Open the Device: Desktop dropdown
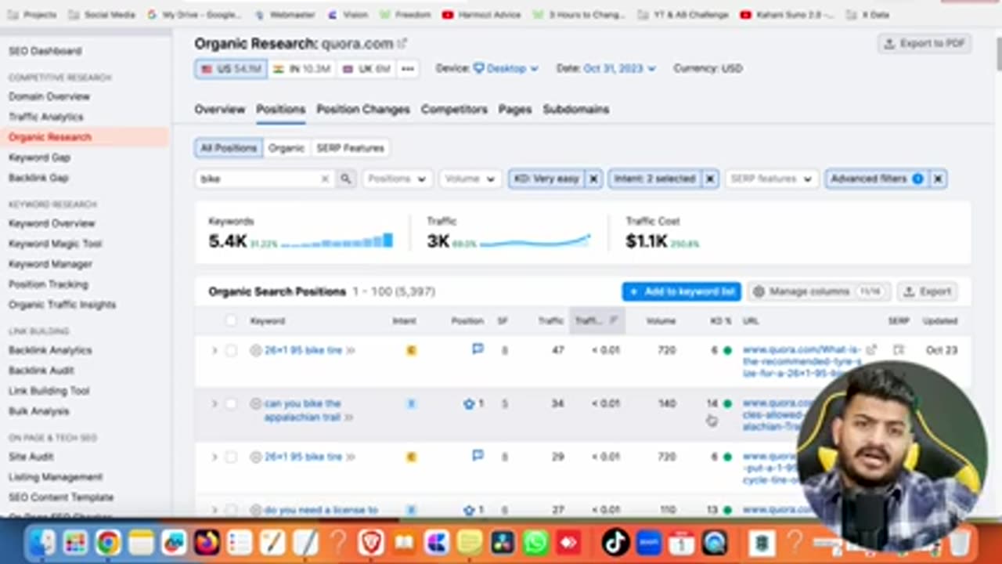 pos(506,68)
